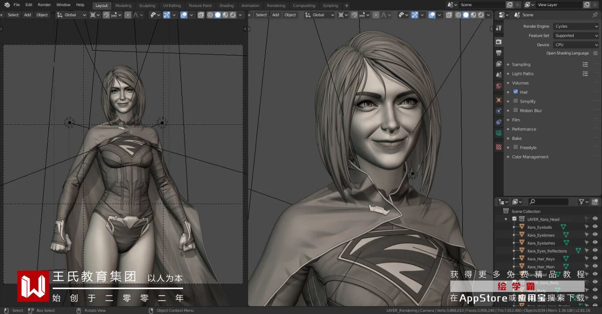Select solid shading in right viewport
This screenshot has width=602, height=314.
tap(466, 15)
